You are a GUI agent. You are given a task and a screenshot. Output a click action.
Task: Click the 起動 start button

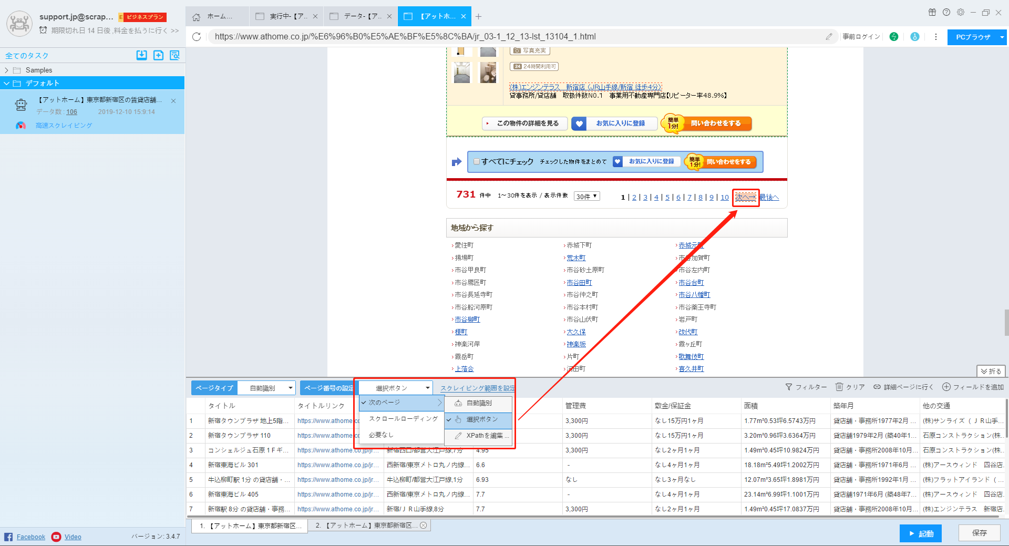point(921,533)
